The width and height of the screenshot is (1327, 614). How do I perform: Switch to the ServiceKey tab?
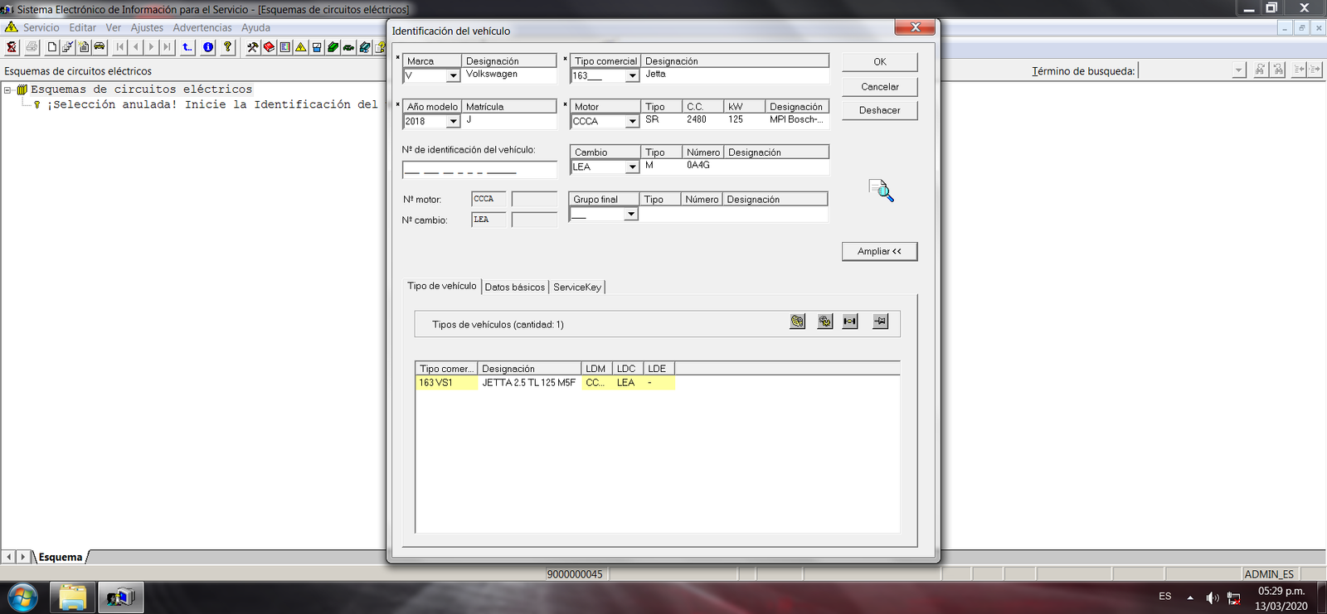(x=577, y=288)
